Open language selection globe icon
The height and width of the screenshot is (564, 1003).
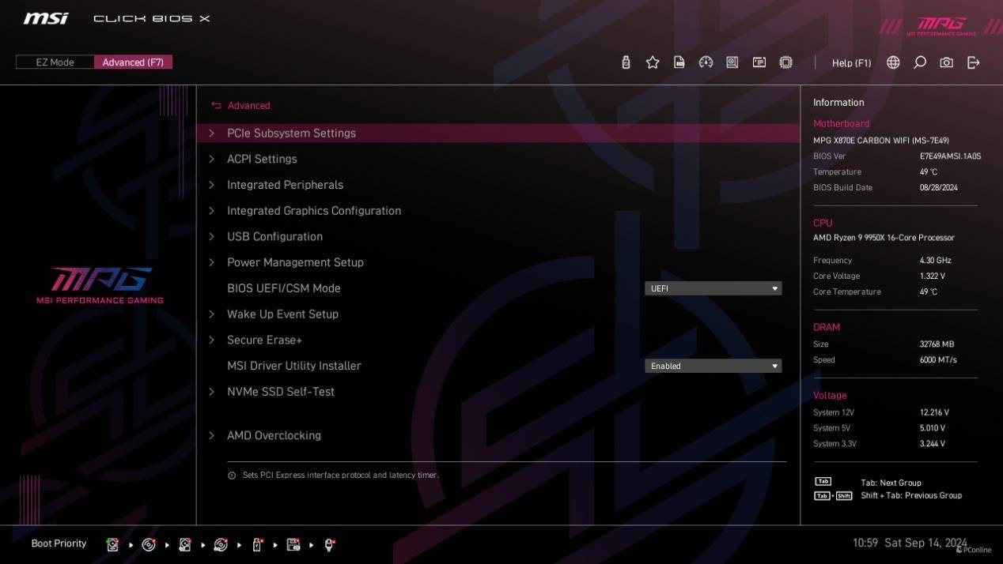[x=893, y=62]
